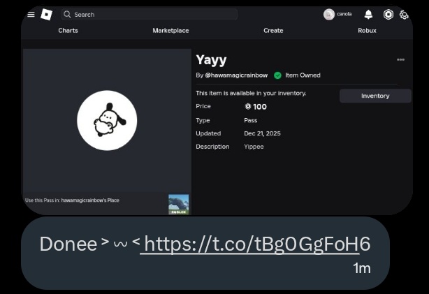This screenshot has height=294, width=429.
Task: Click the Roblox logo home icon
Action: [46, 14]
